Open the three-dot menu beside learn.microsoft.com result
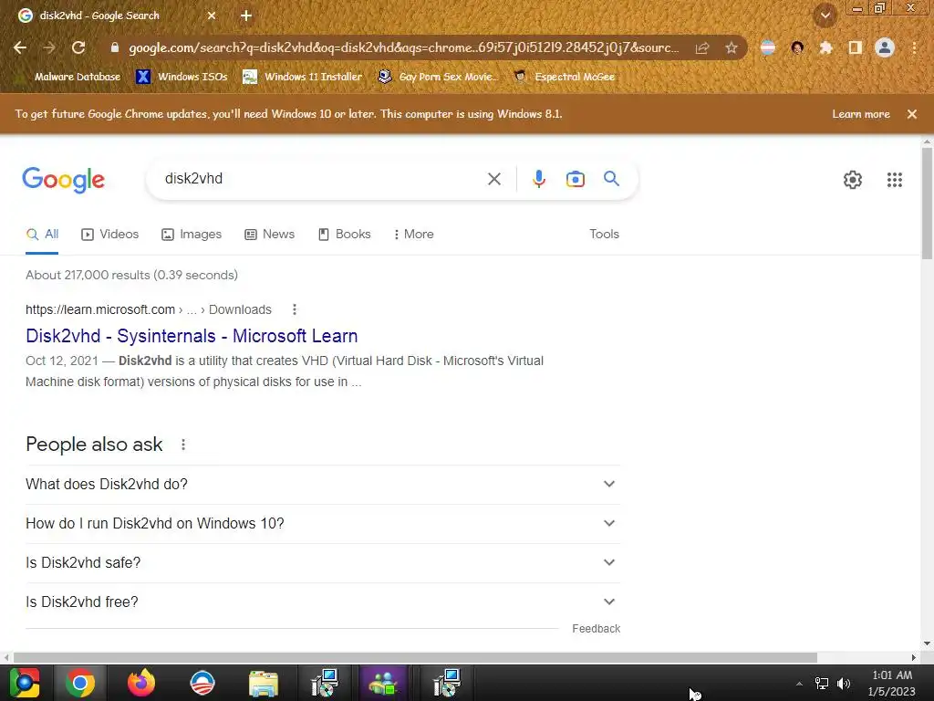 [x=295, y=309]
